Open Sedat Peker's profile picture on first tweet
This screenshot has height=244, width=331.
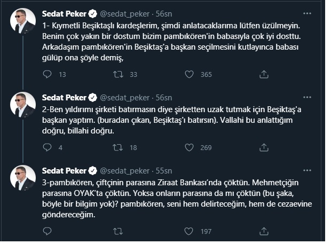click(x=23, y=23)
